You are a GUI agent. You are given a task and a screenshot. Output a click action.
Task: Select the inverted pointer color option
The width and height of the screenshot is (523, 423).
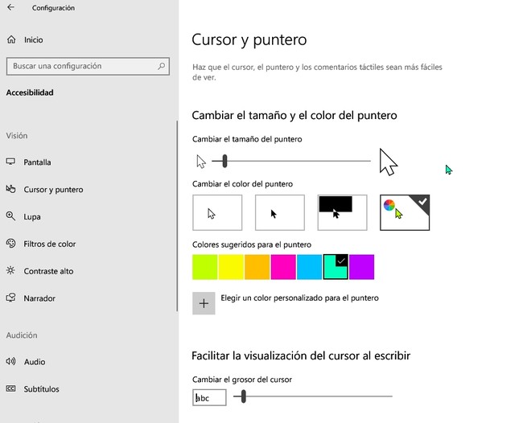(x=342, y=212)
